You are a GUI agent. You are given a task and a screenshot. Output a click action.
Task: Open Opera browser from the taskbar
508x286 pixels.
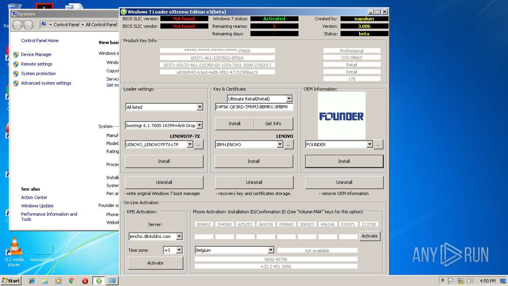tap(85, 281)
